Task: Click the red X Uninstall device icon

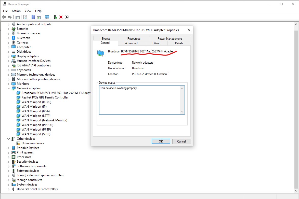Action: pos(61,17)
